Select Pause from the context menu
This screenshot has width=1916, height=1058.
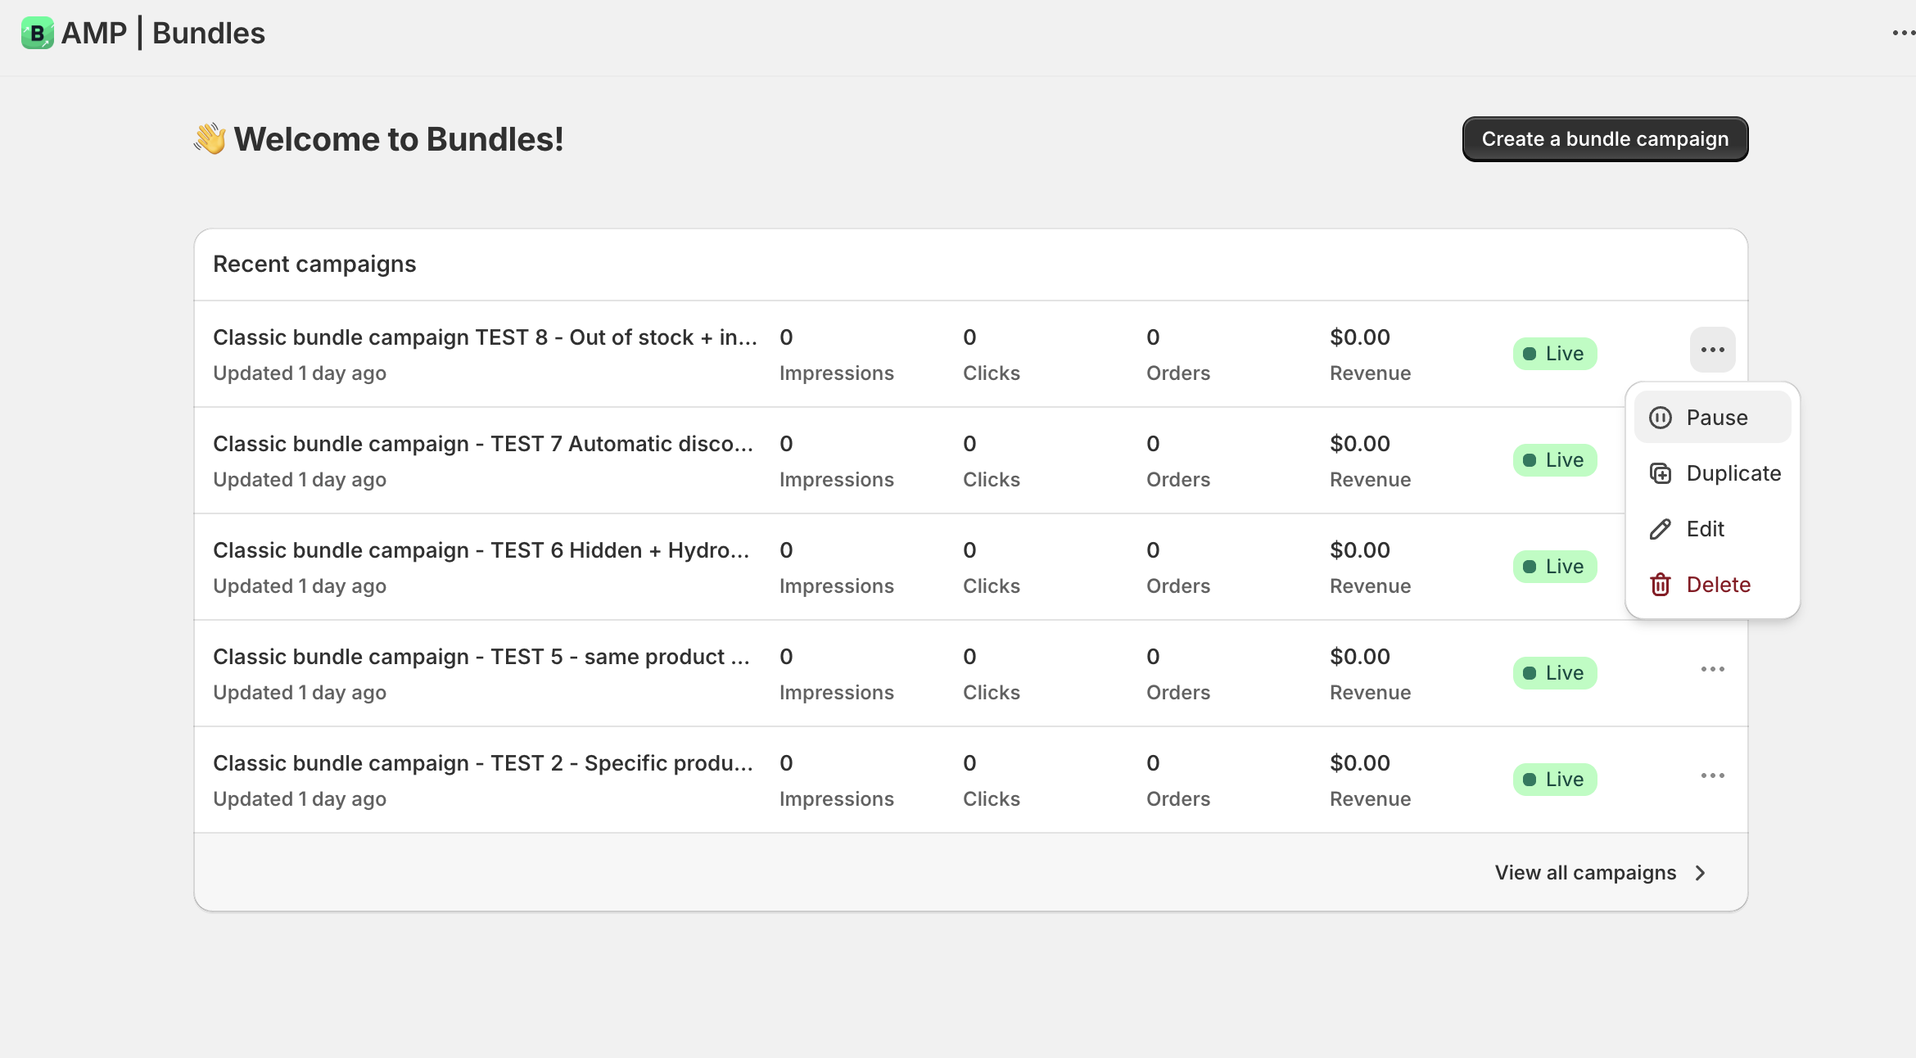(1716, 418)
